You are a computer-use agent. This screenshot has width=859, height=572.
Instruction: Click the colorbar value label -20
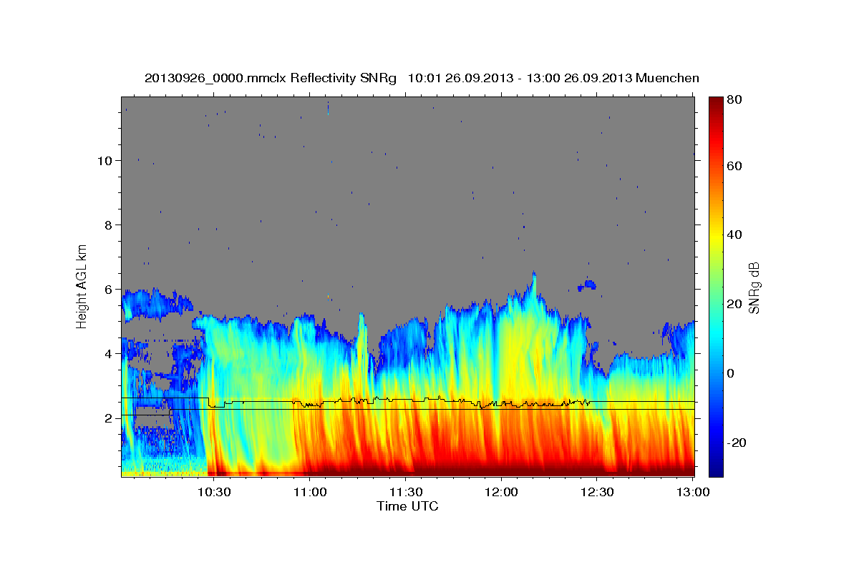pos(737,443)
